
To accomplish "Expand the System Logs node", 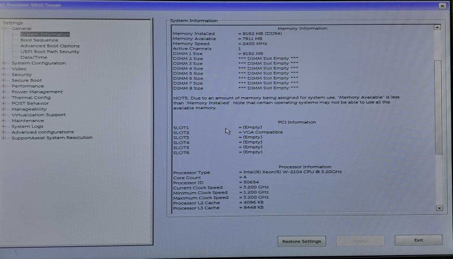I will (4, 126).
